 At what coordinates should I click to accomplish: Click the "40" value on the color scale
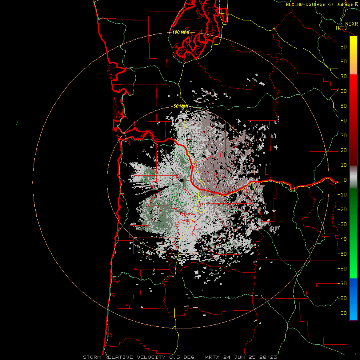[x=344, y=121]
